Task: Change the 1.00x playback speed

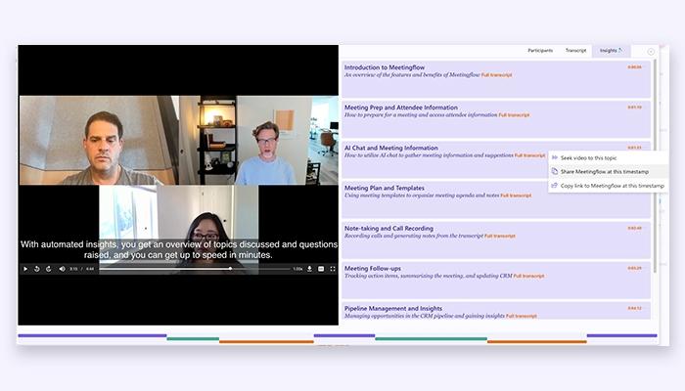Action: (297, 269)
